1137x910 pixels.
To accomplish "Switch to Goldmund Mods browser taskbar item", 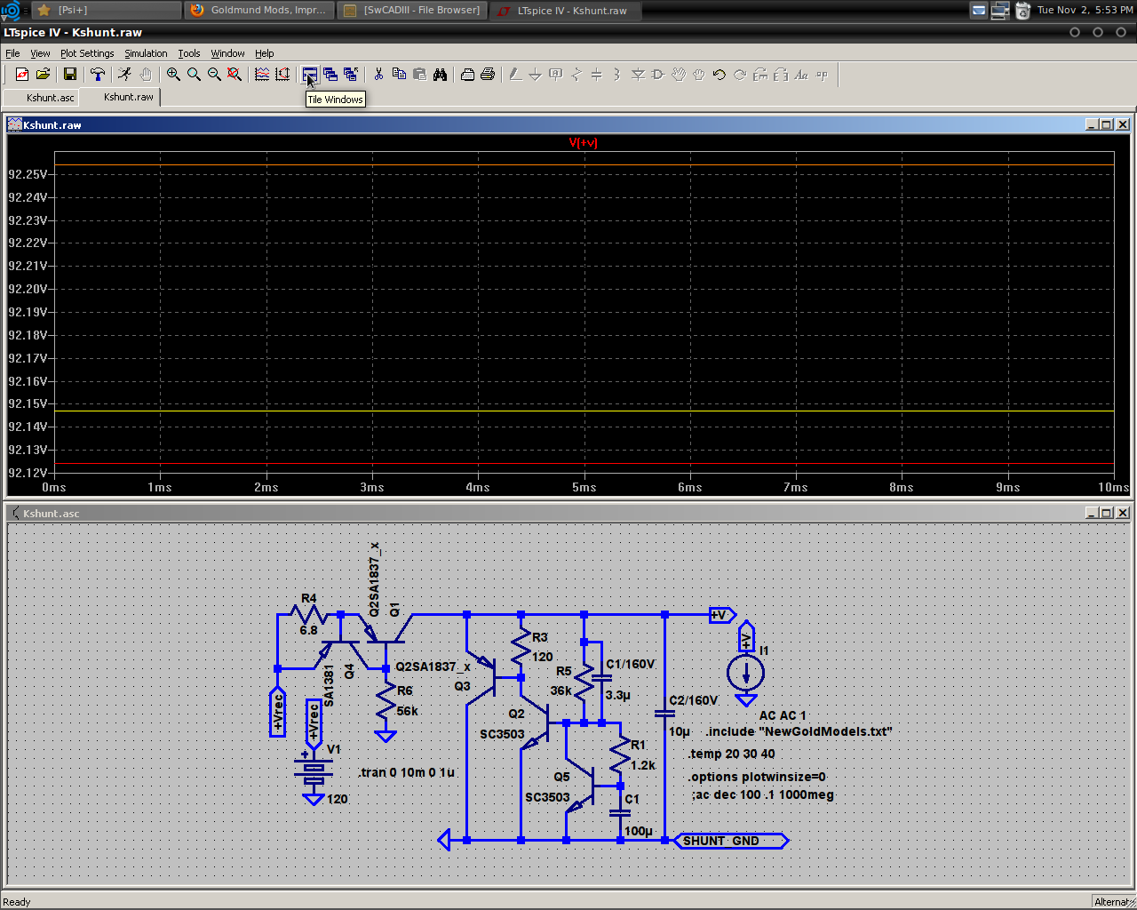I will [259, 10].
